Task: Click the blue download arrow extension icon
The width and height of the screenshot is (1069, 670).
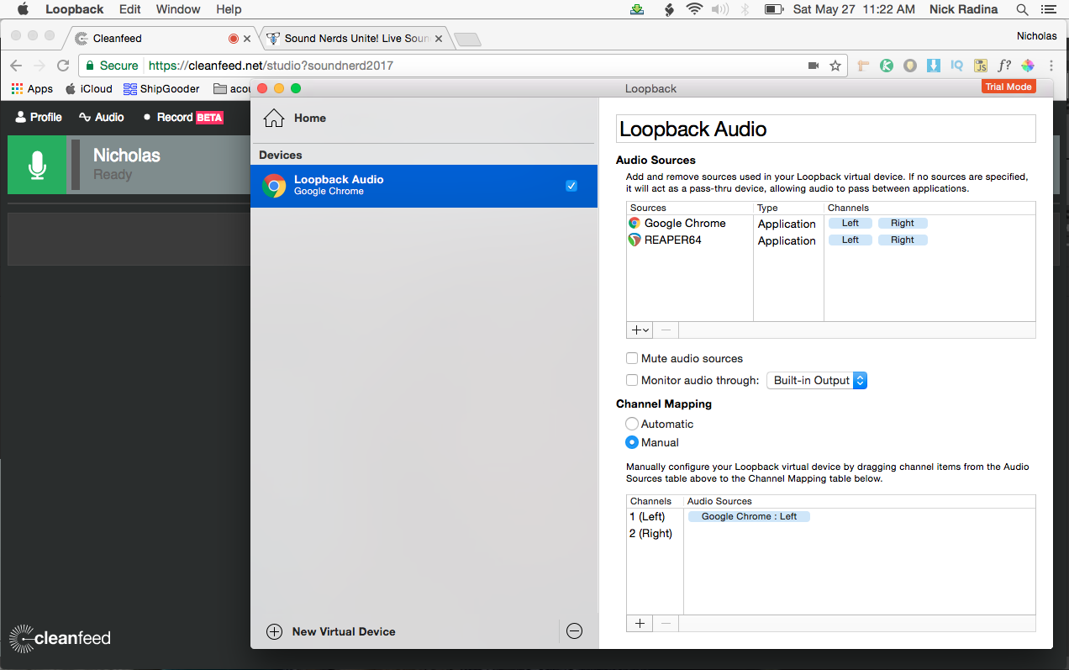Action: pyautogui.click(x=933, y=65)
